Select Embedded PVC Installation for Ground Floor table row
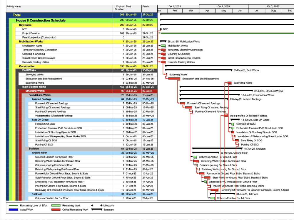 [x=93, y=182]
